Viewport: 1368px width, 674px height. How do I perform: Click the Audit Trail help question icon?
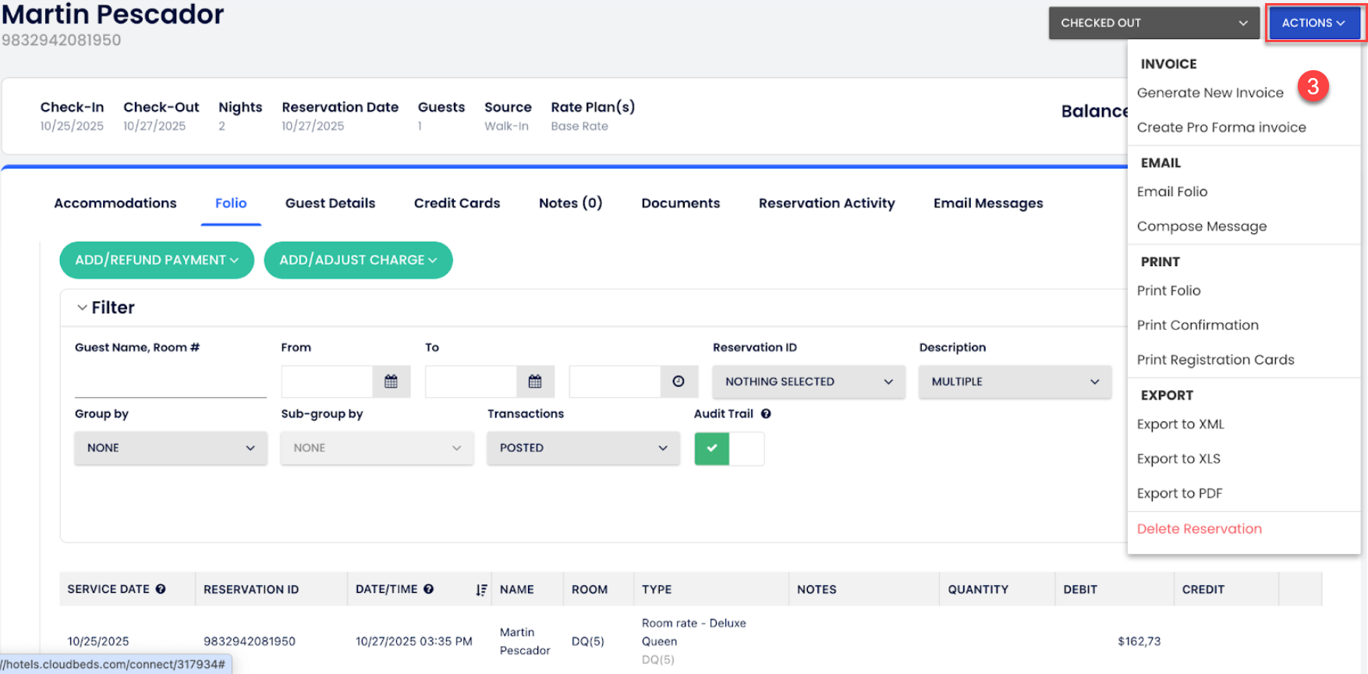coord(766,414)
